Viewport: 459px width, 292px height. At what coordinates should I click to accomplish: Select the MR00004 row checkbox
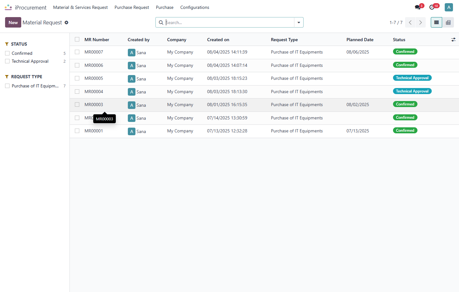coord(77,92)
